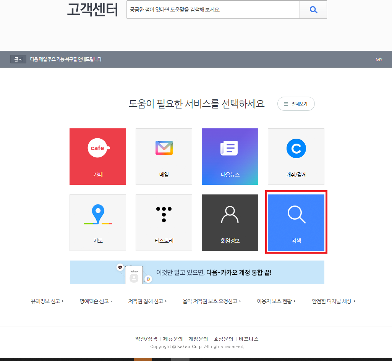Open the 쇼핑문의 footer link
This screenshot has width=392, height=361.
223,339
